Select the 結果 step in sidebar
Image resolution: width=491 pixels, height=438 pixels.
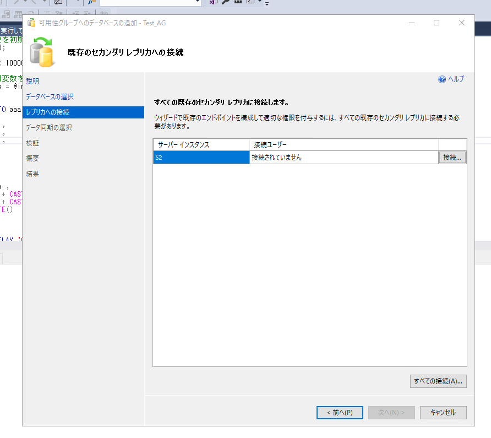[32, 174]
